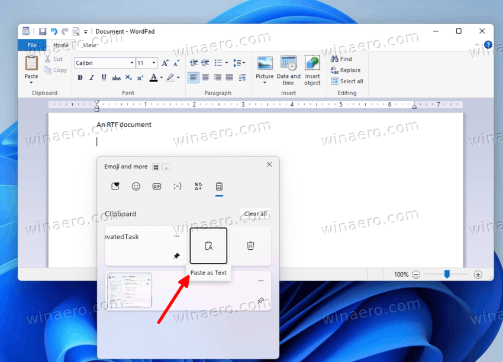This screenshot has height=362, width=503.
Task: Switch to the View ribbon tab
Action: 89,45
